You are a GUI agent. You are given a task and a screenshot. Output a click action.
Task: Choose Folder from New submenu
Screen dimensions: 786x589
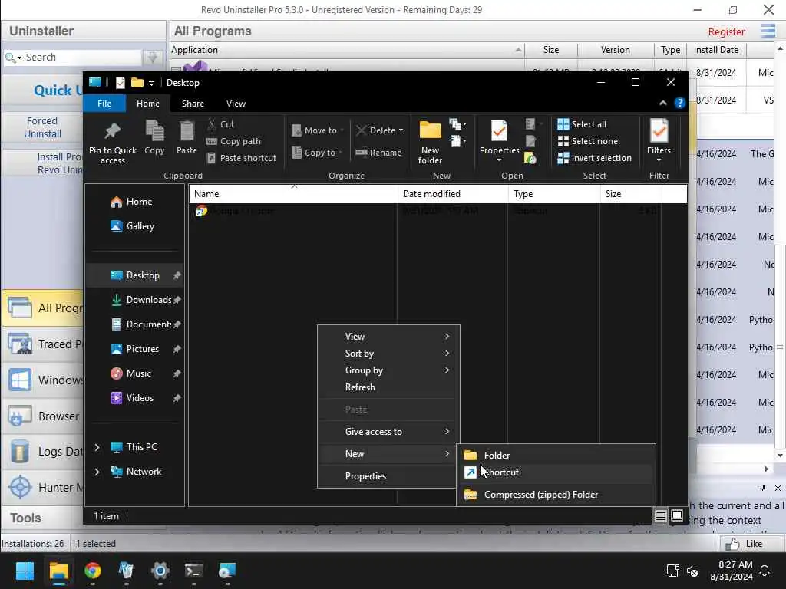click(556, 456)
